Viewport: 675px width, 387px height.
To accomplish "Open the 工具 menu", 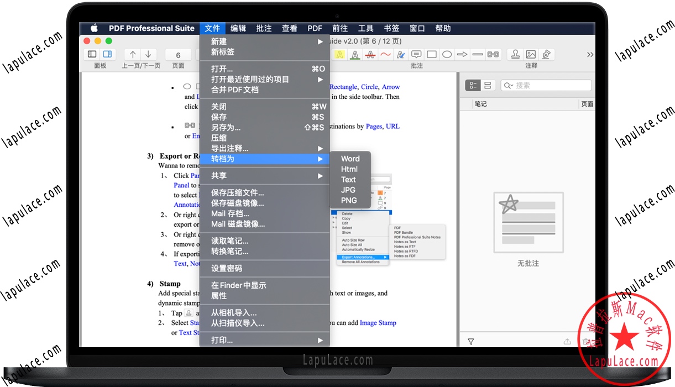I will point(366,28).
